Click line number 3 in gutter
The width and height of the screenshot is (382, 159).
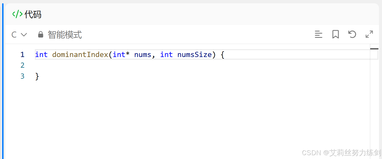click(x=23, y=76)
